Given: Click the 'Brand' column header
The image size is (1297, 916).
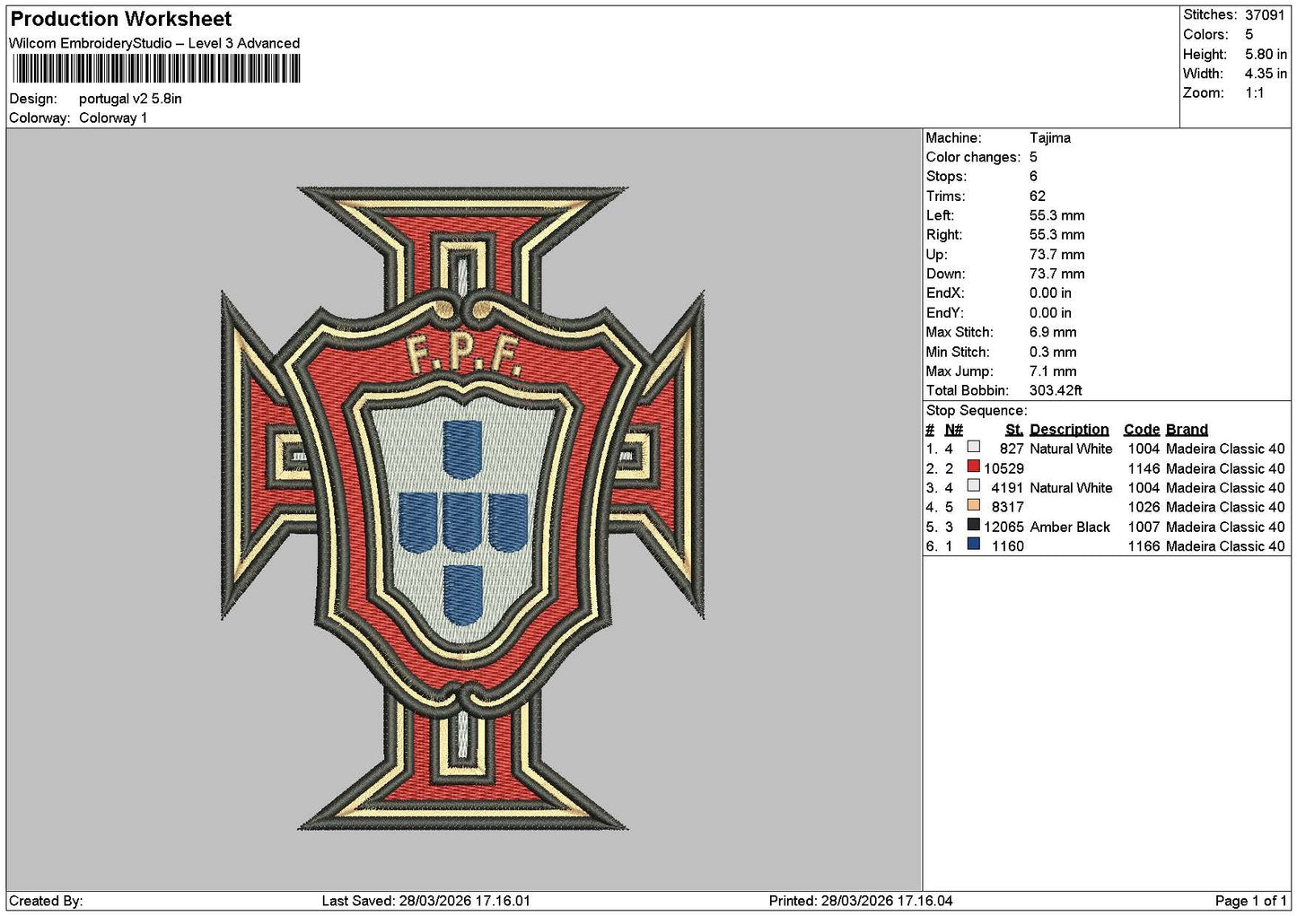Looking at the screenshot, I should point(1187,430).
